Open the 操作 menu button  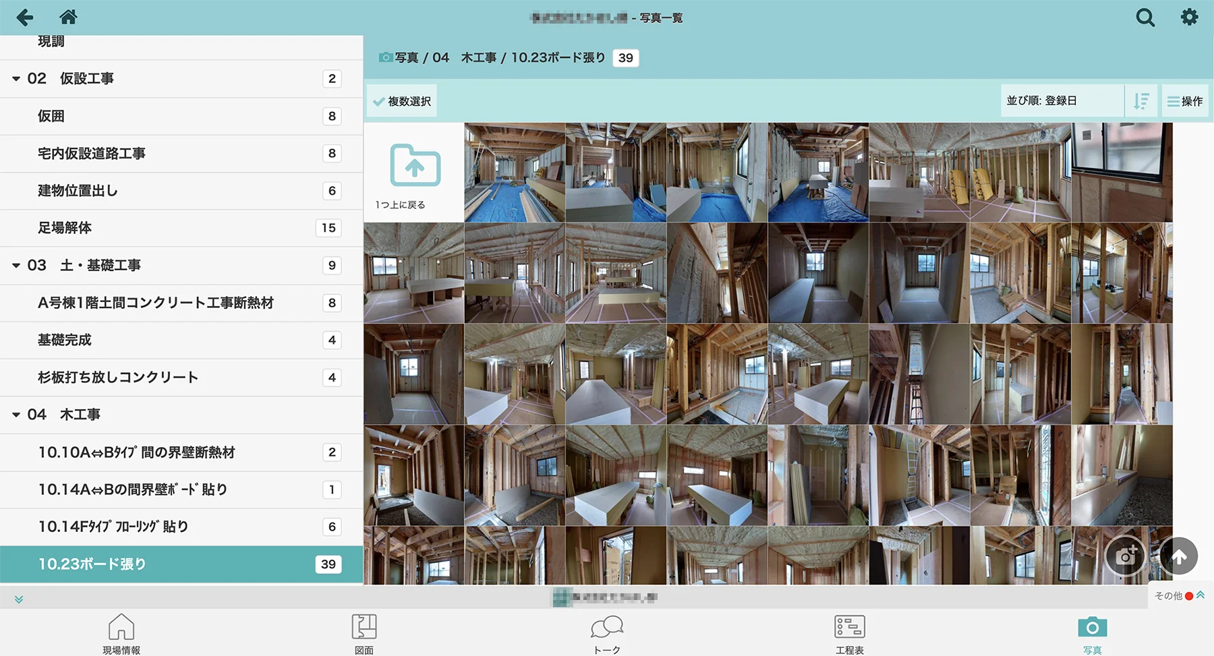[x=1185, y=101]
